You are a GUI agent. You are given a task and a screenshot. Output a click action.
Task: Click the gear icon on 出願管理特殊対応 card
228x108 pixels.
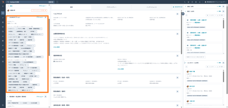[x=178, y=34]
